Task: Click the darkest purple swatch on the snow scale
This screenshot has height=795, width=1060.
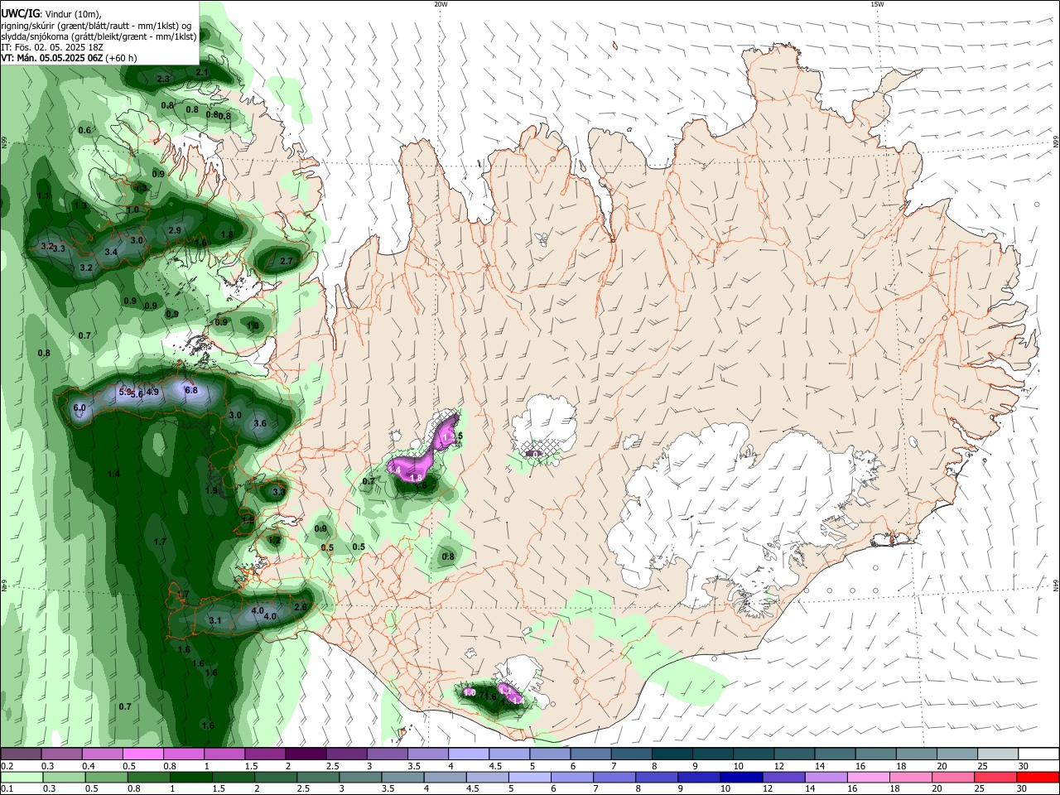Action: pos(305,754)
